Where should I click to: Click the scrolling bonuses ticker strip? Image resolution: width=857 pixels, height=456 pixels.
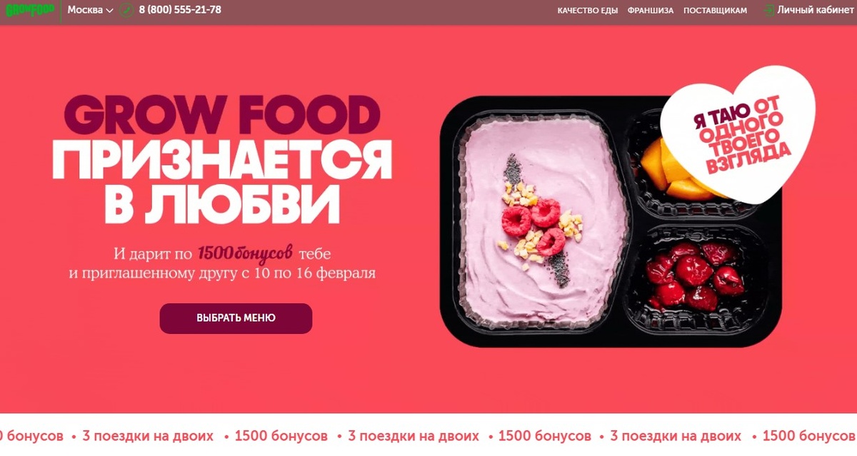coord(428,435)
